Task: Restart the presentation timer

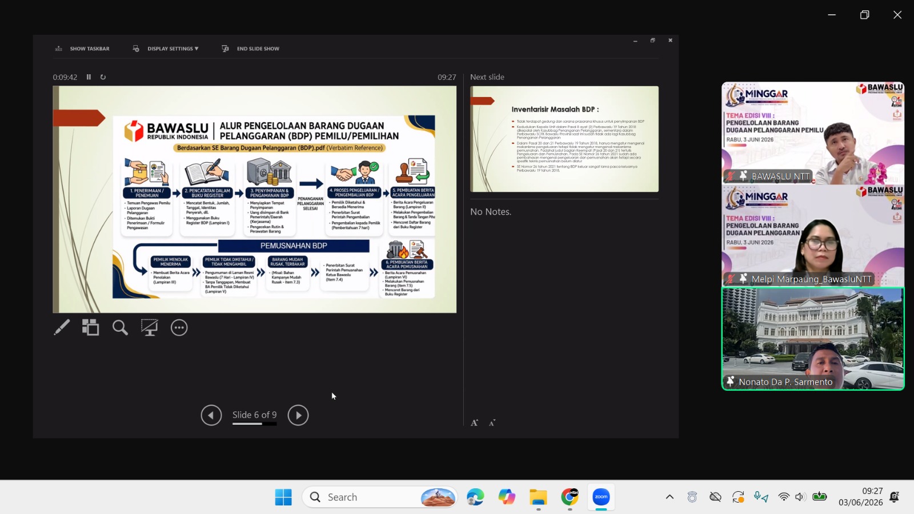Action: click(x=103, y=77)
